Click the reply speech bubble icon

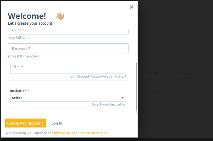click(151, 92)
